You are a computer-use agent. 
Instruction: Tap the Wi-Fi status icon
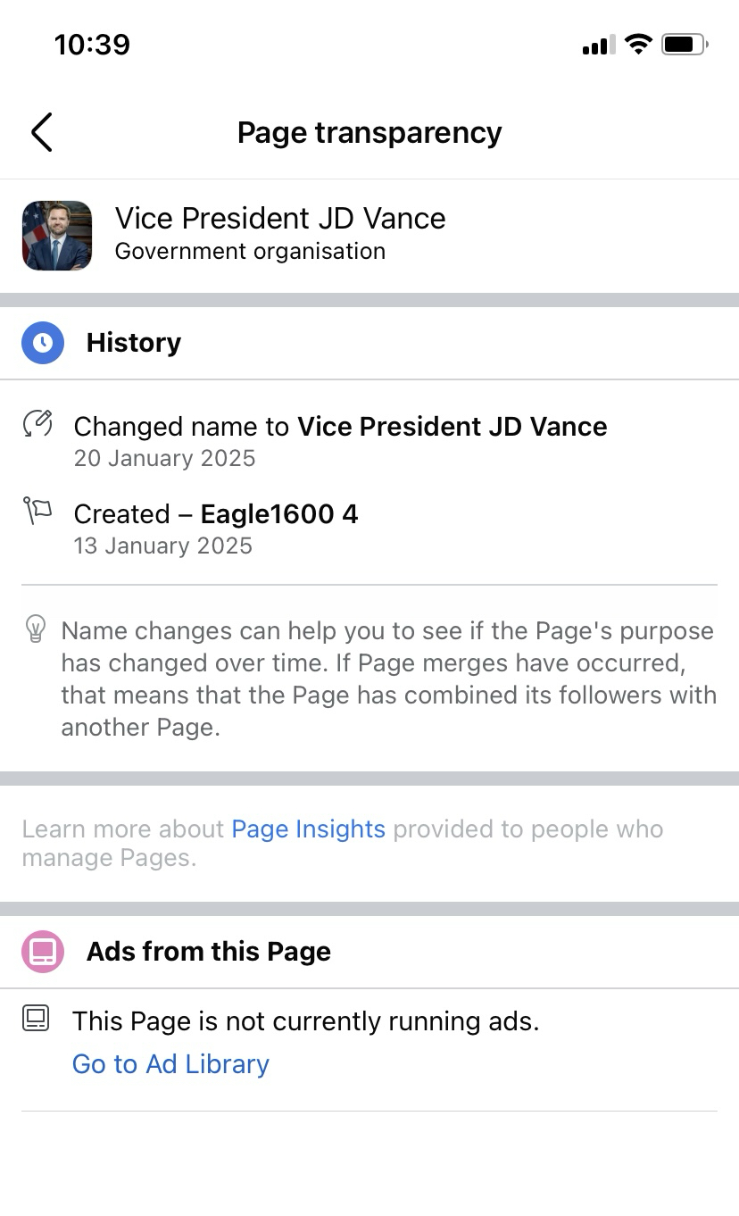click(638, 45)
